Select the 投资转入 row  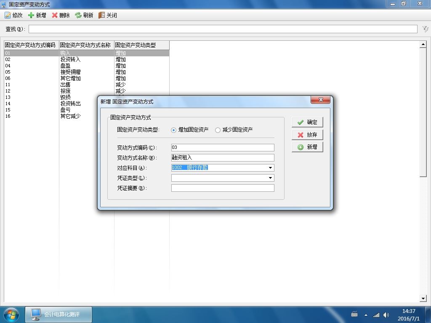click(87, 59)
